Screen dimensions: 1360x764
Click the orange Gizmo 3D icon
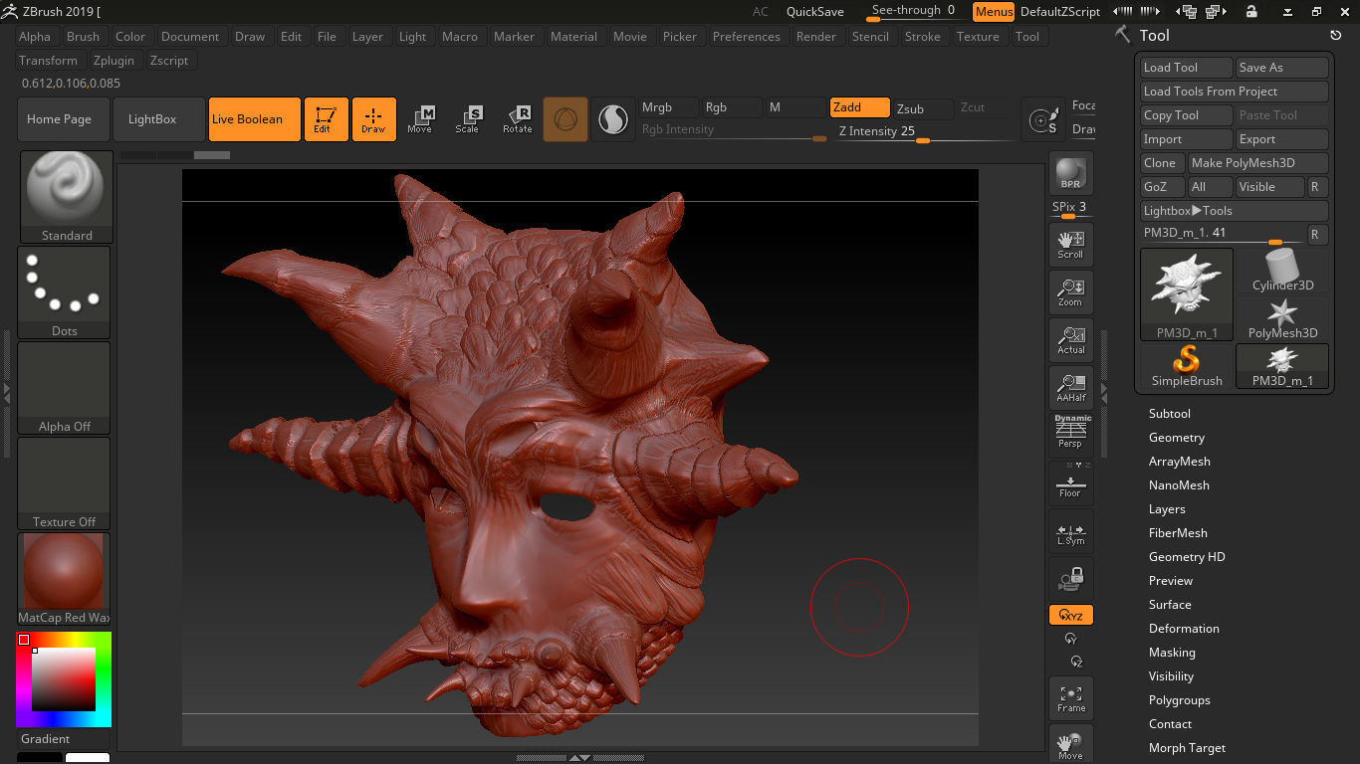click(x=565, y=119)
